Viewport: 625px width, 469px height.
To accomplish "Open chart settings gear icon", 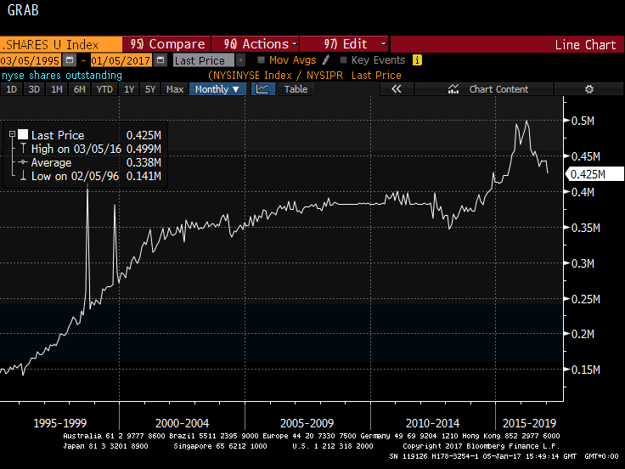I will [x=588, y=89].
